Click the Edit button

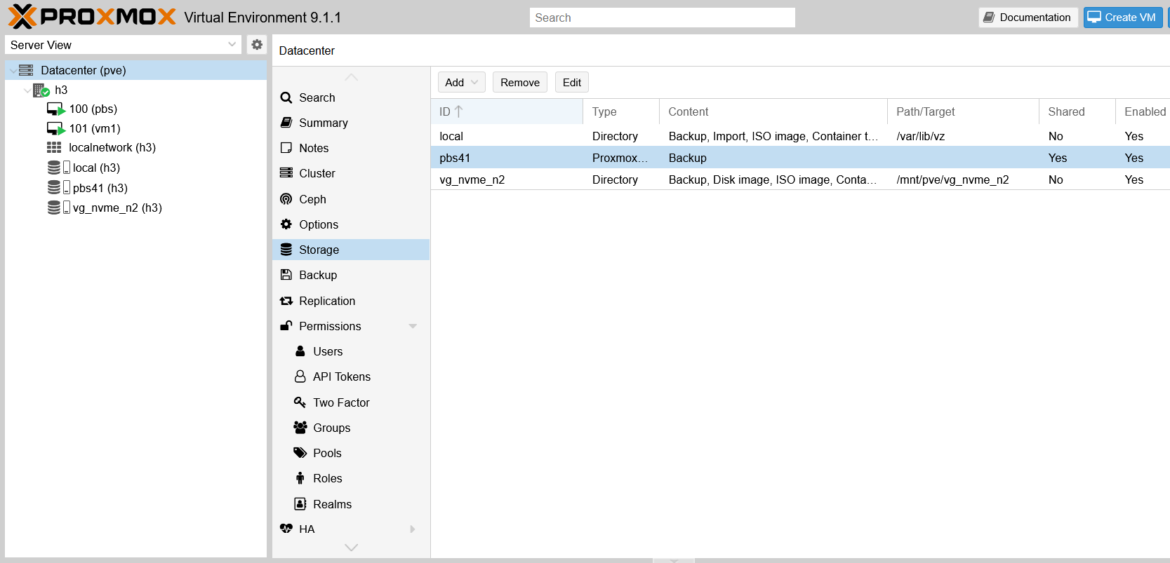(572, 83)
